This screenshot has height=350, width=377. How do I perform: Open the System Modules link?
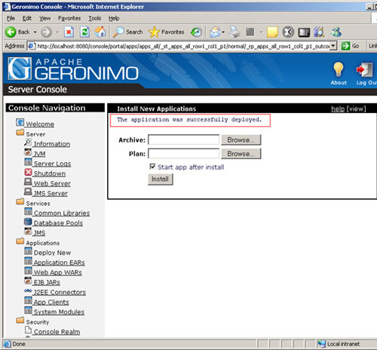[x=59, y=312]
